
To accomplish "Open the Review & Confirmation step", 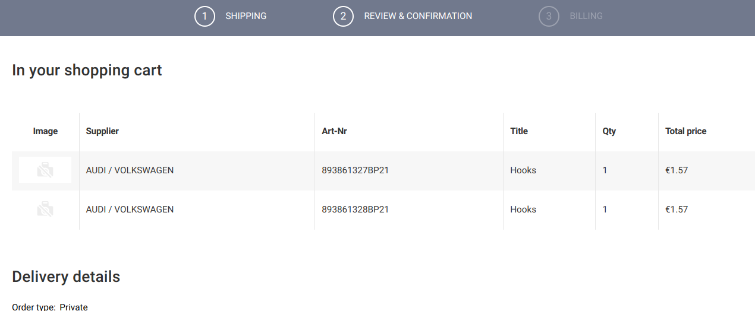I will pos(418,16).
